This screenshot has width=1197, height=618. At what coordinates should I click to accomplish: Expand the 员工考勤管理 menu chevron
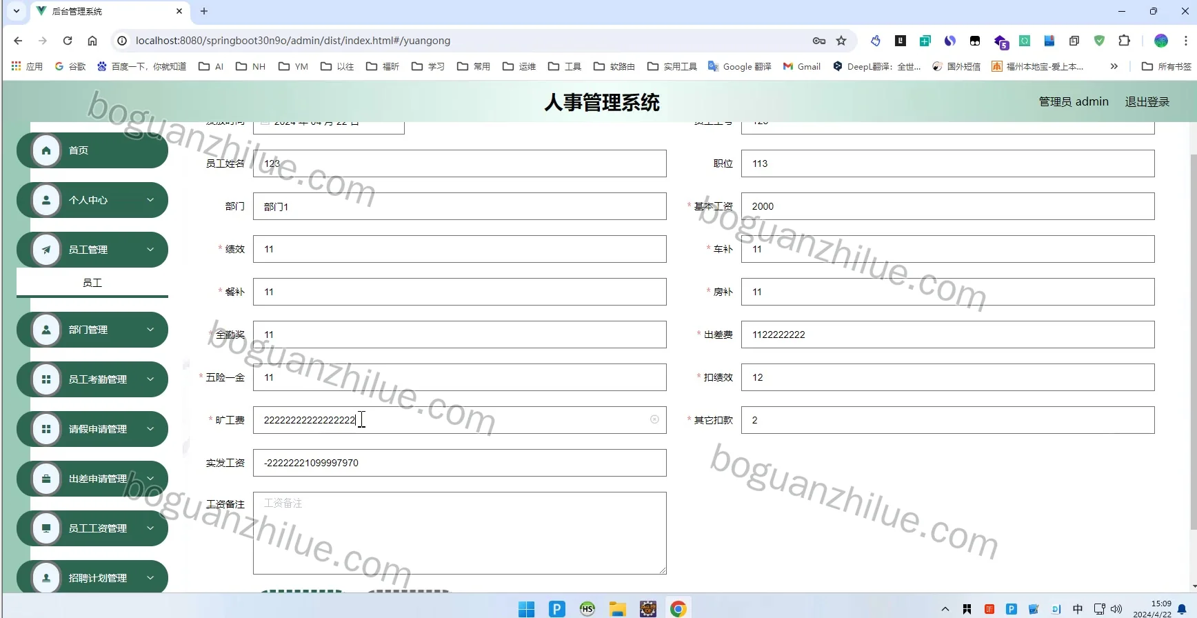pos(150,379)
